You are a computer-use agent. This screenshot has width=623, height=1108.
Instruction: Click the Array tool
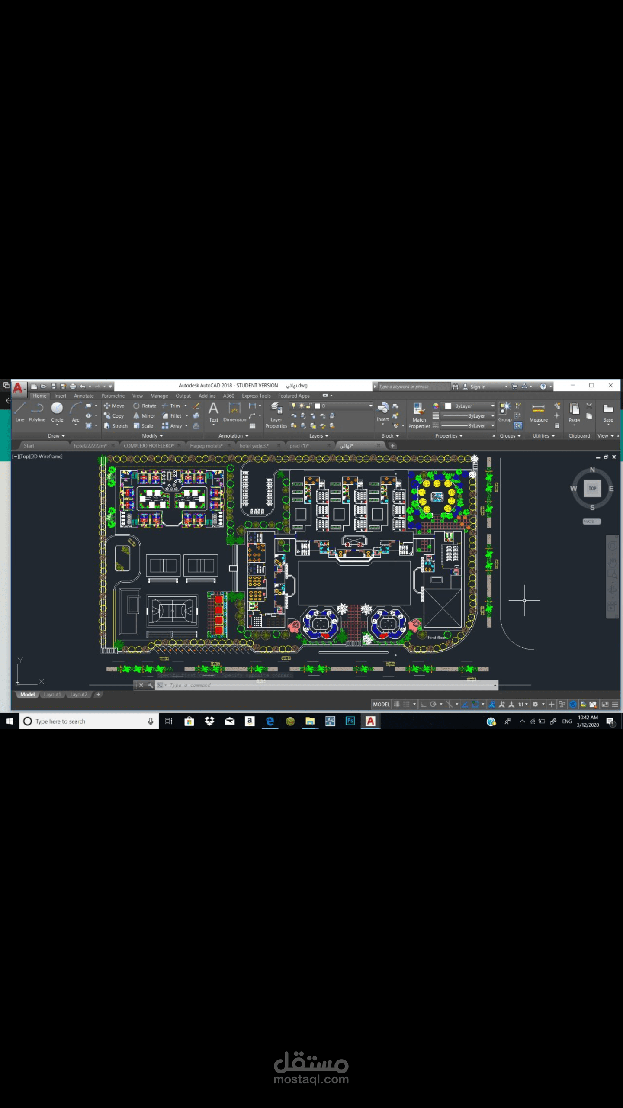click(x=172, y=426)
